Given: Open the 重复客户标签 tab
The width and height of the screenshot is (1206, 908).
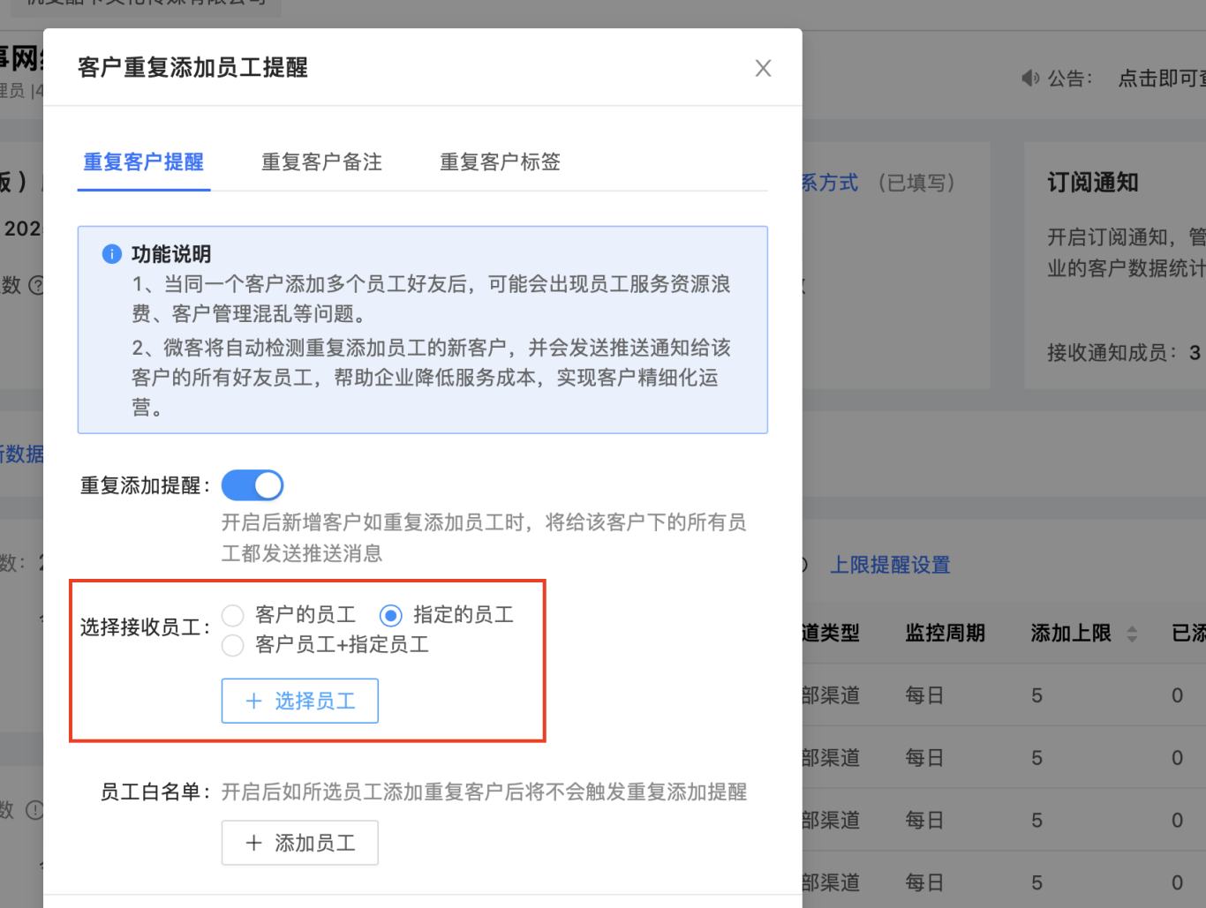Looking at the screenshot, I should [501, 162].
